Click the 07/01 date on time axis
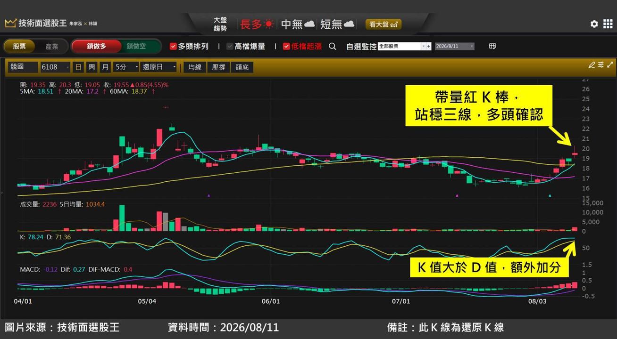The height and width of the screenshot is (339, 617). (401, 301)
